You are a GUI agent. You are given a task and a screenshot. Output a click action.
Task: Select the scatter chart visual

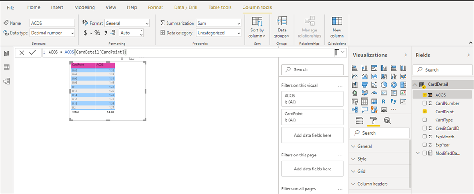click(374, 85)
